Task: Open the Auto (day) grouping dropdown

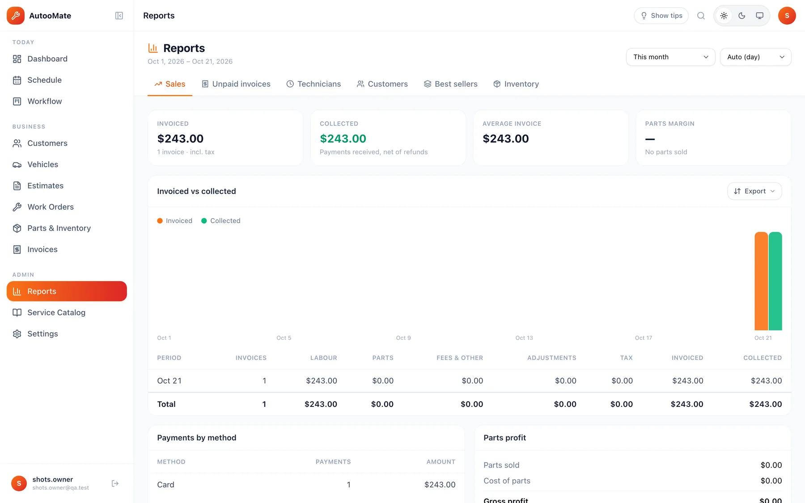Action: 755,57
